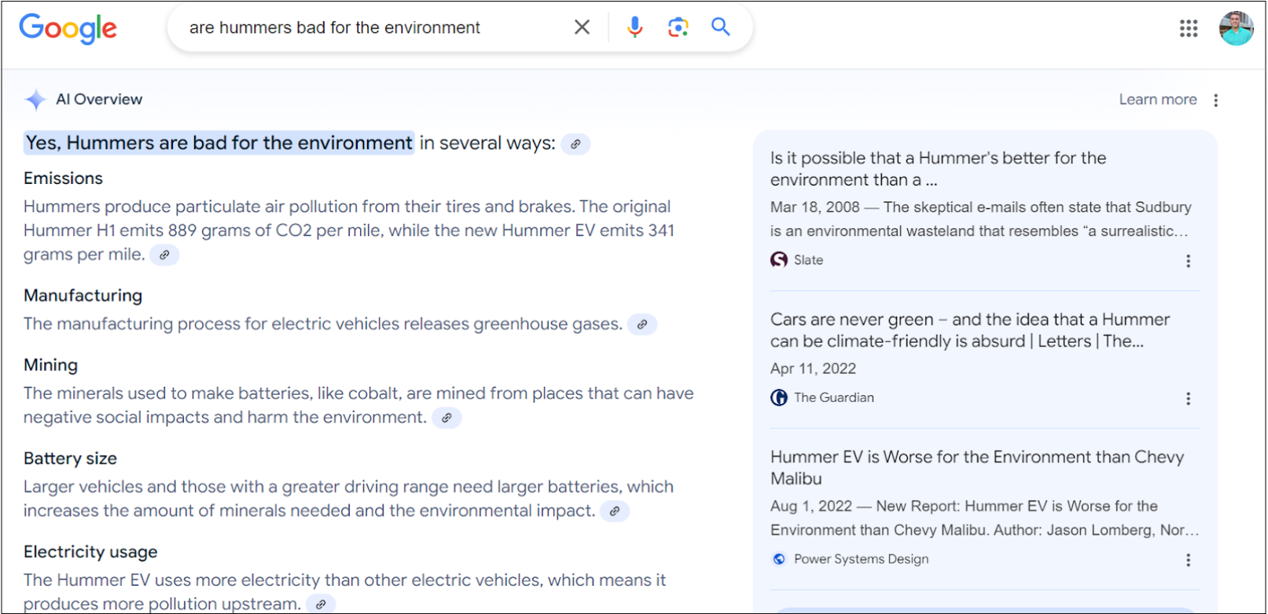Viewport: 1268px width, 614px height.
Task: Open more options for Power Systems Design result
Action: tap(1188, 560)
